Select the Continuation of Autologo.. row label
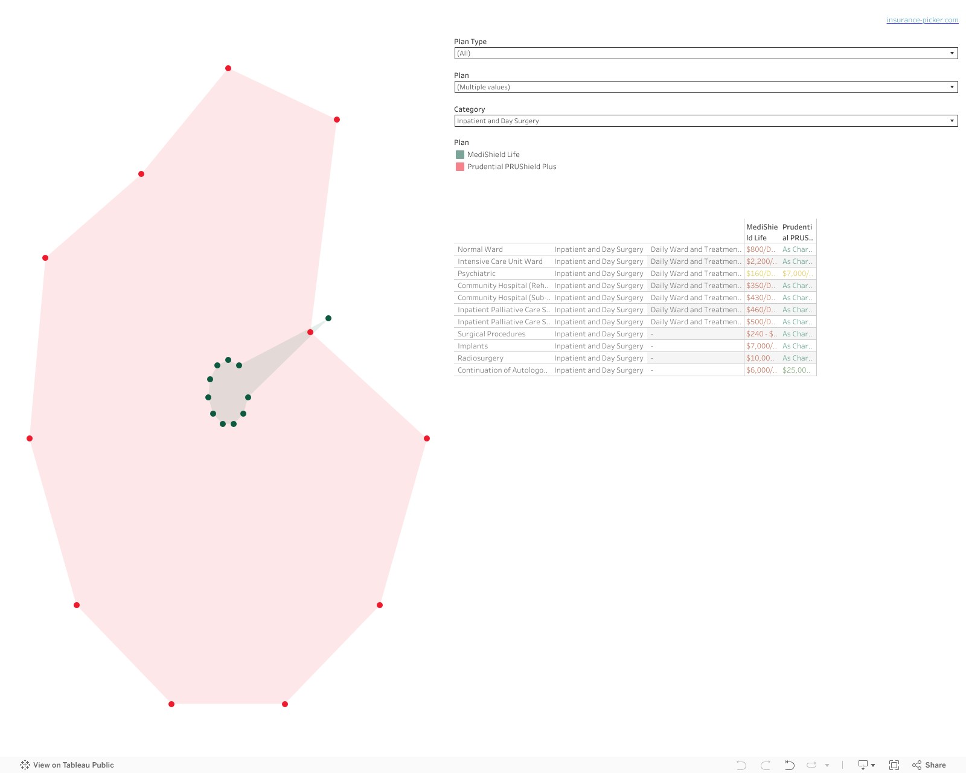 pyautogui.click(x=502, y=370)
